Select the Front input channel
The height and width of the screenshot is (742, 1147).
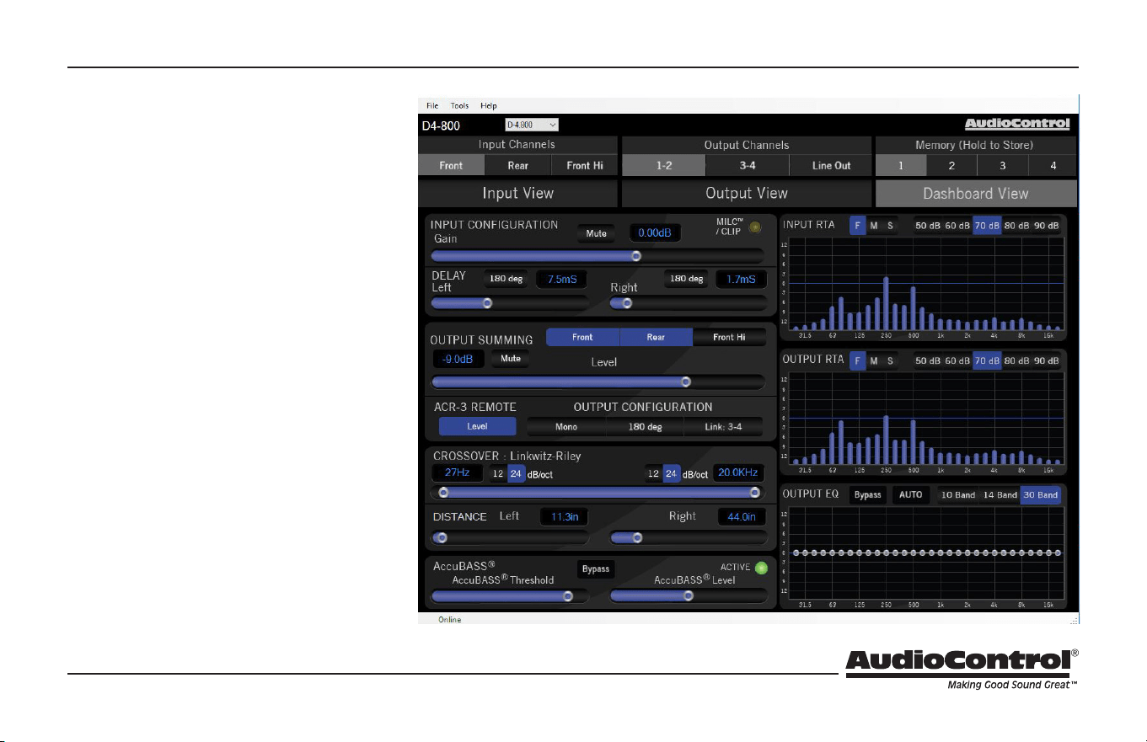click(x=451, y=166)
